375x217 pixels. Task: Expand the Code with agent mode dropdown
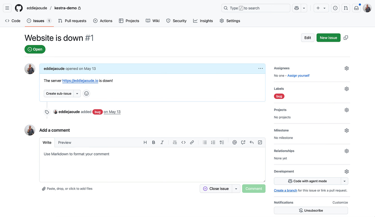click(x=345, y=181)
